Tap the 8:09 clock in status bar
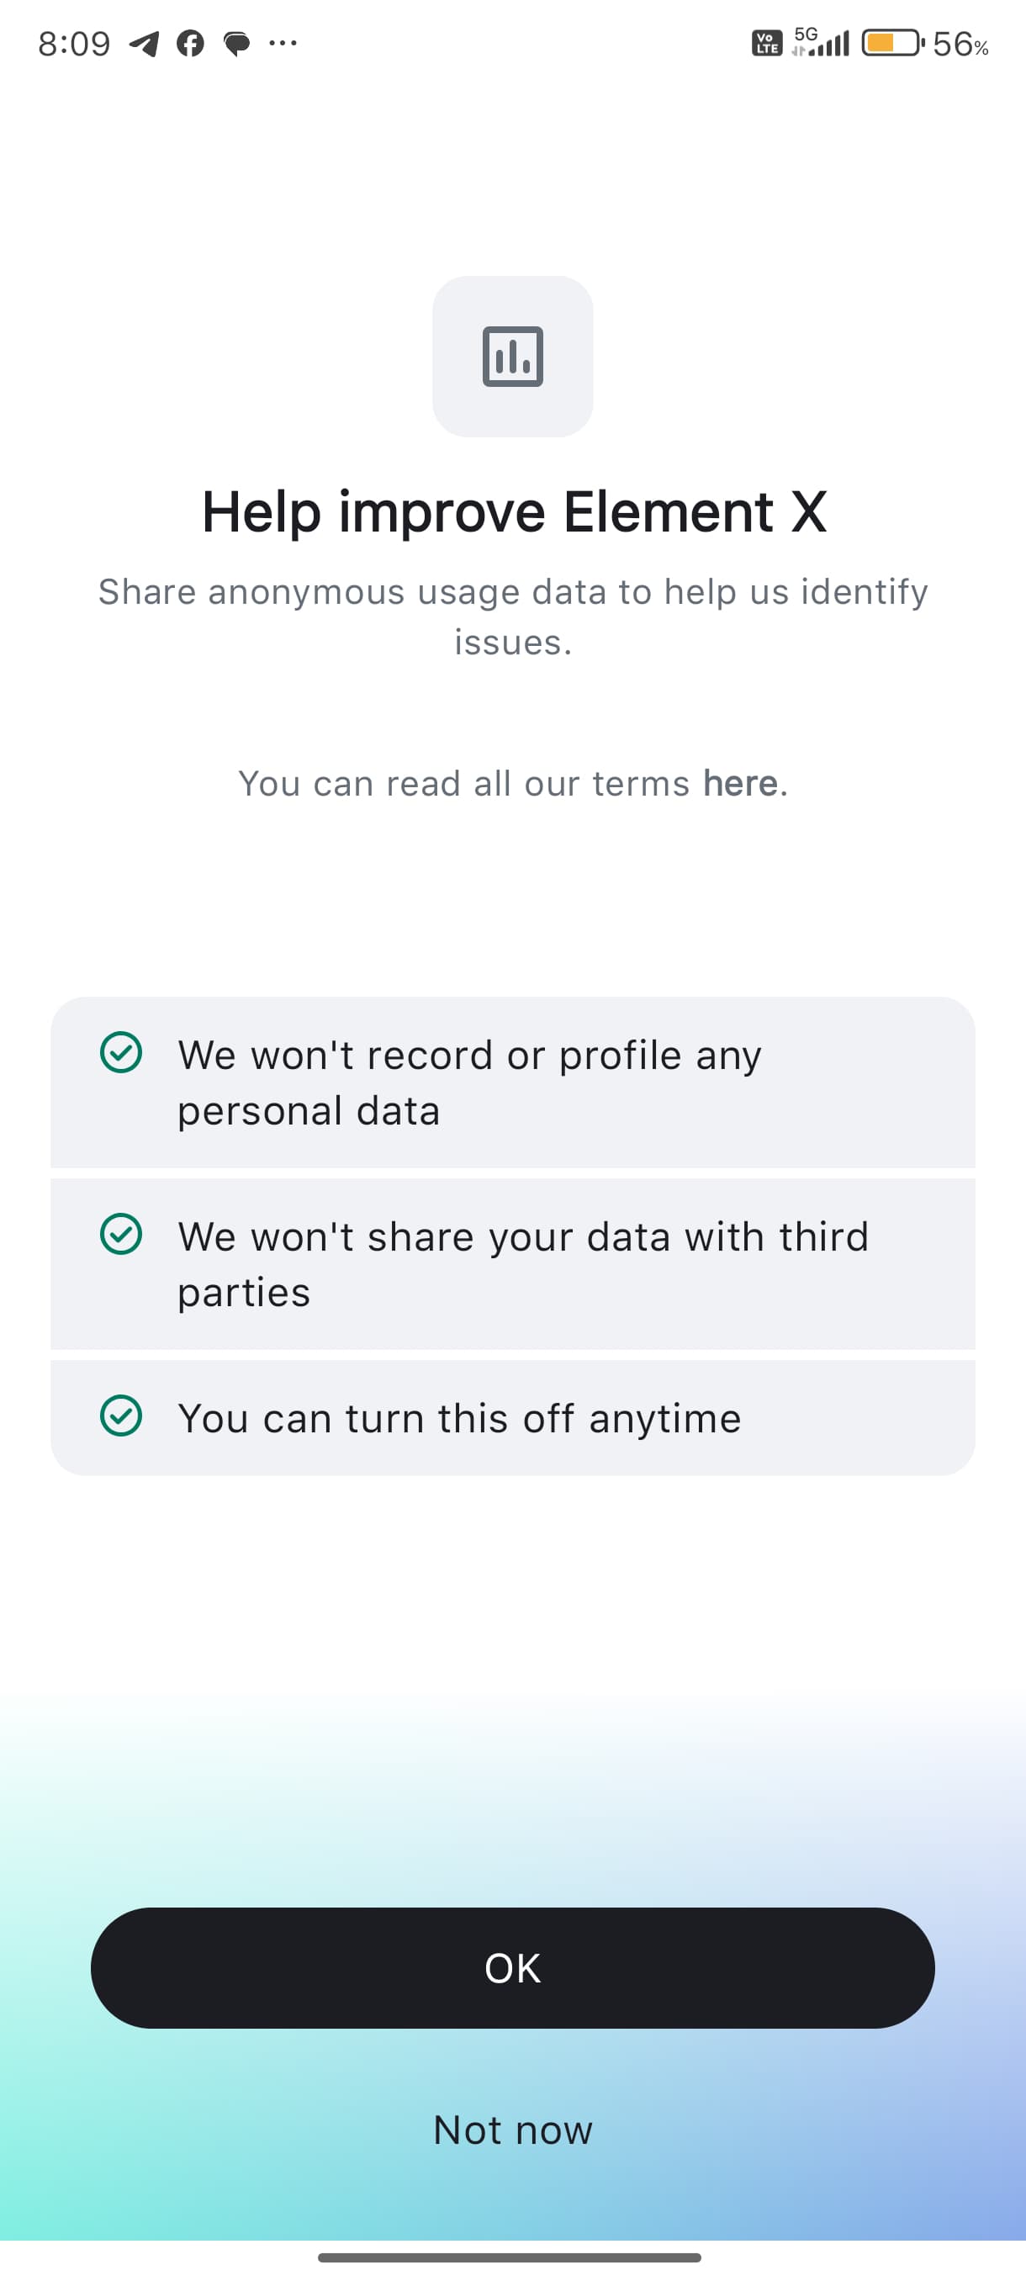This screenshot has height=2281, width=1026. [74, 43]
